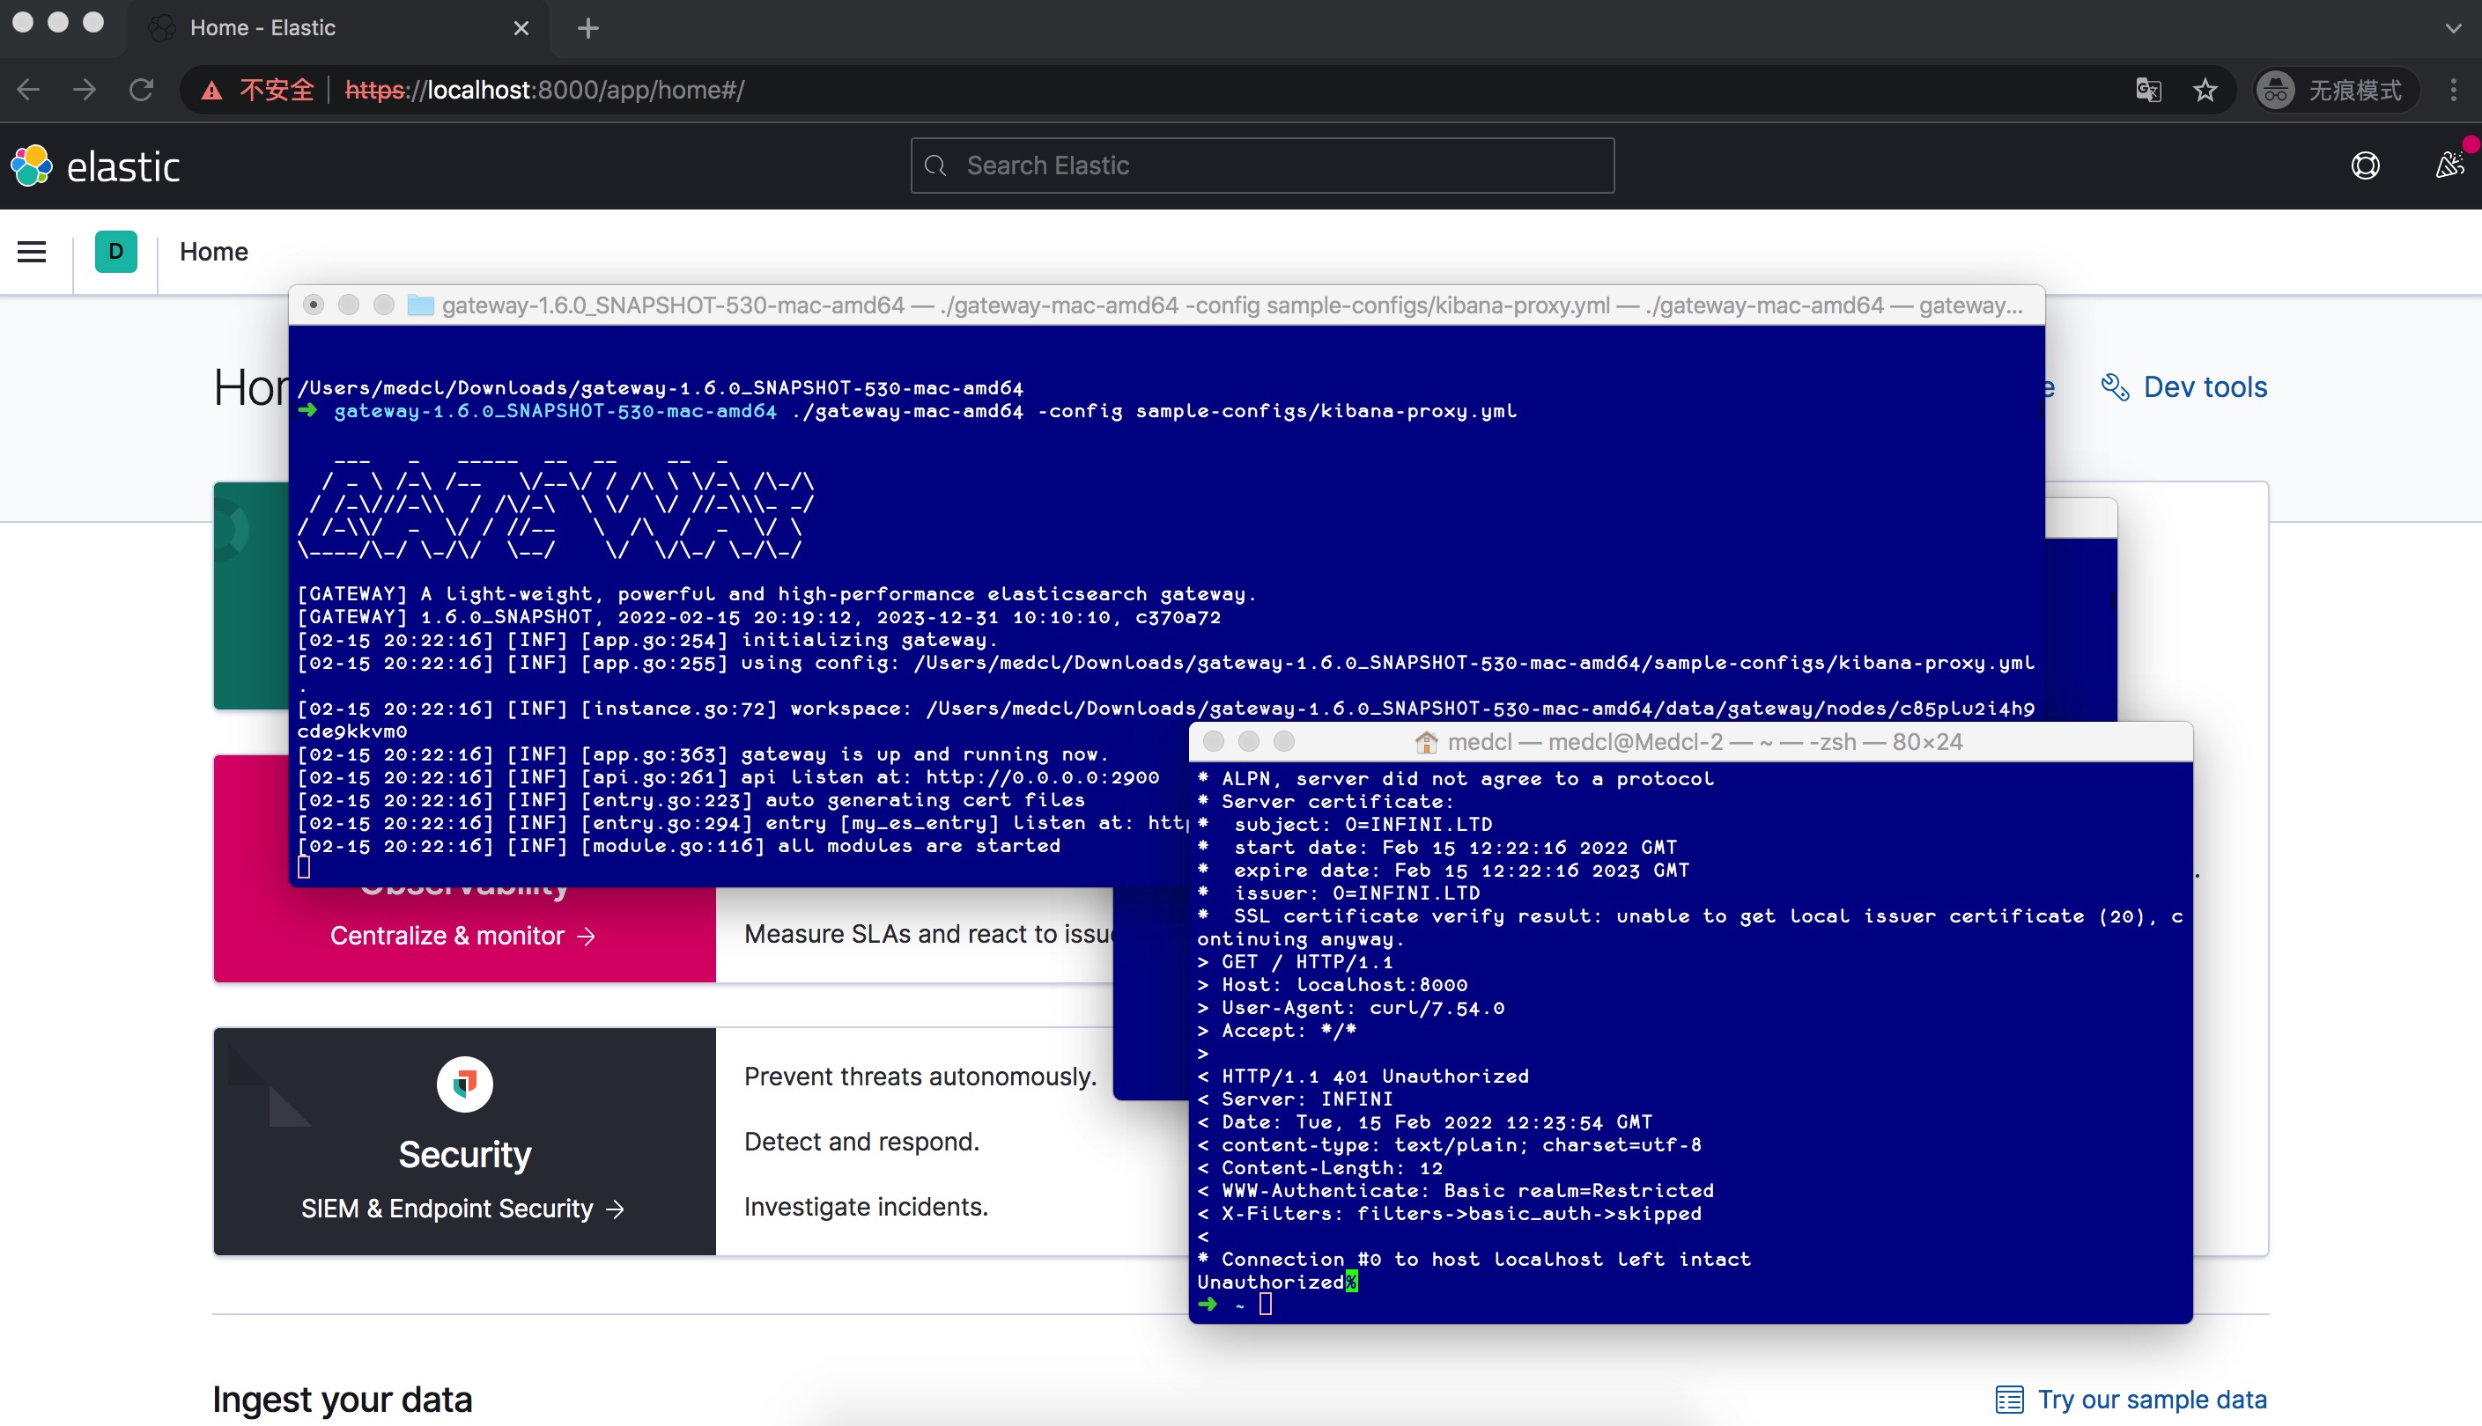Open the Chrome three-dot menu
Screen dimensions: 2482x1426
2454,90
